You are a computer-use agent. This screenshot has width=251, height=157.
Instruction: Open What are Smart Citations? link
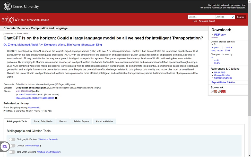click(48, 152)
